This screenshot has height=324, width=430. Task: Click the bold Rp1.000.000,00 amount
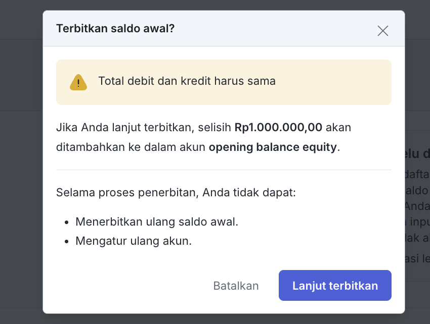pyautogui.click(x=278, y=127)
